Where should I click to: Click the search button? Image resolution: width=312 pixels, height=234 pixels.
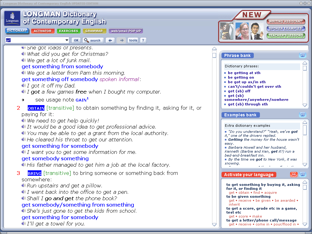(x=93, y=40)
